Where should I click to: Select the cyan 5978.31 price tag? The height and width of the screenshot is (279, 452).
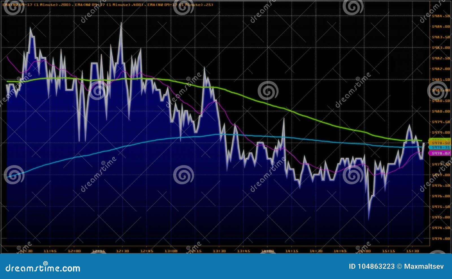point(440,147)
